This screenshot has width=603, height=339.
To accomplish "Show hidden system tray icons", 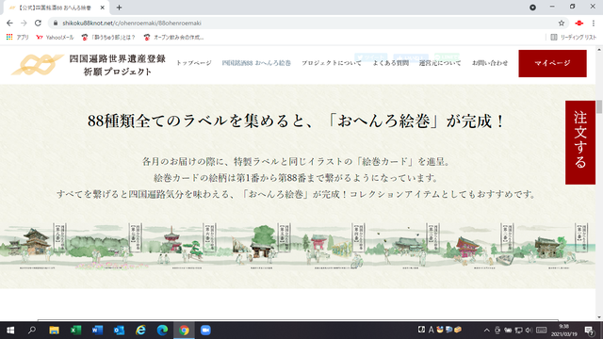I will point(486,331).
